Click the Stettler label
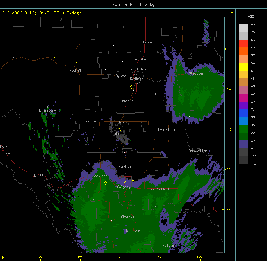The height and width of the screenshot is (261, 267). point(196,73)
